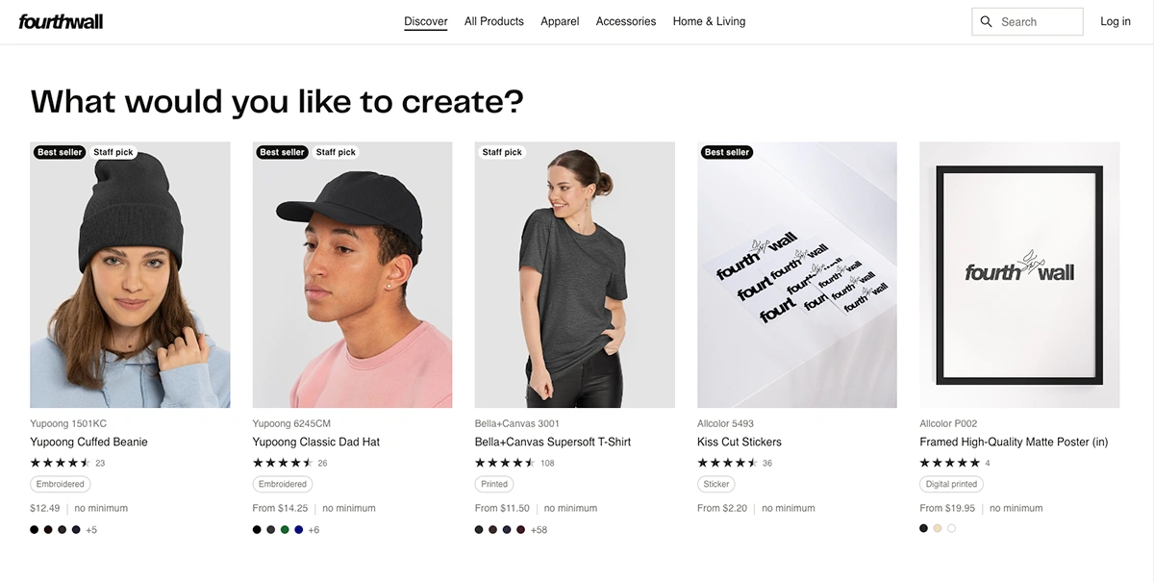Open the Home & Living menu

pos(709,21)
